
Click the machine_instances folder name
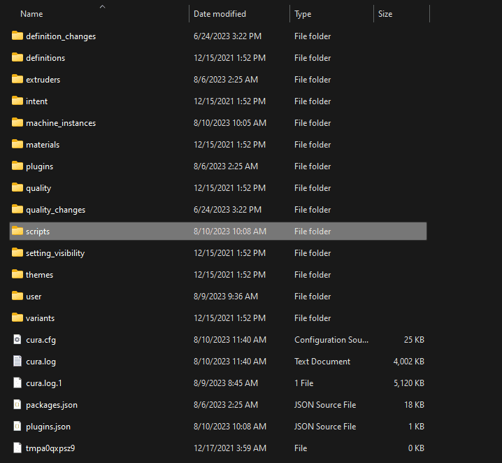[61, 123]
